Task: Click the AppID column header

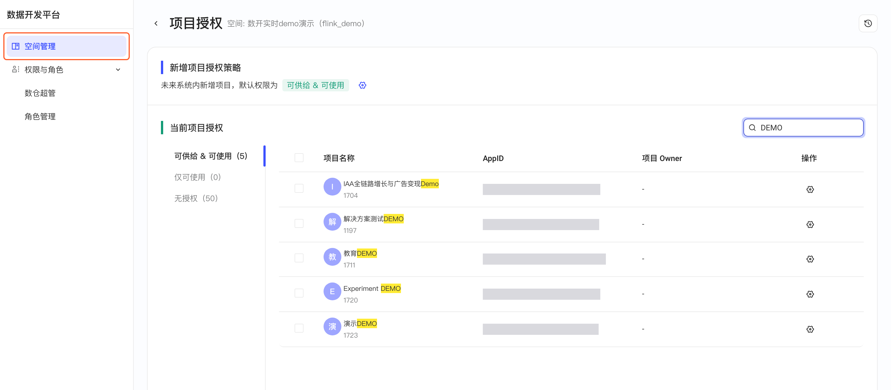Action: click(493, 158)
